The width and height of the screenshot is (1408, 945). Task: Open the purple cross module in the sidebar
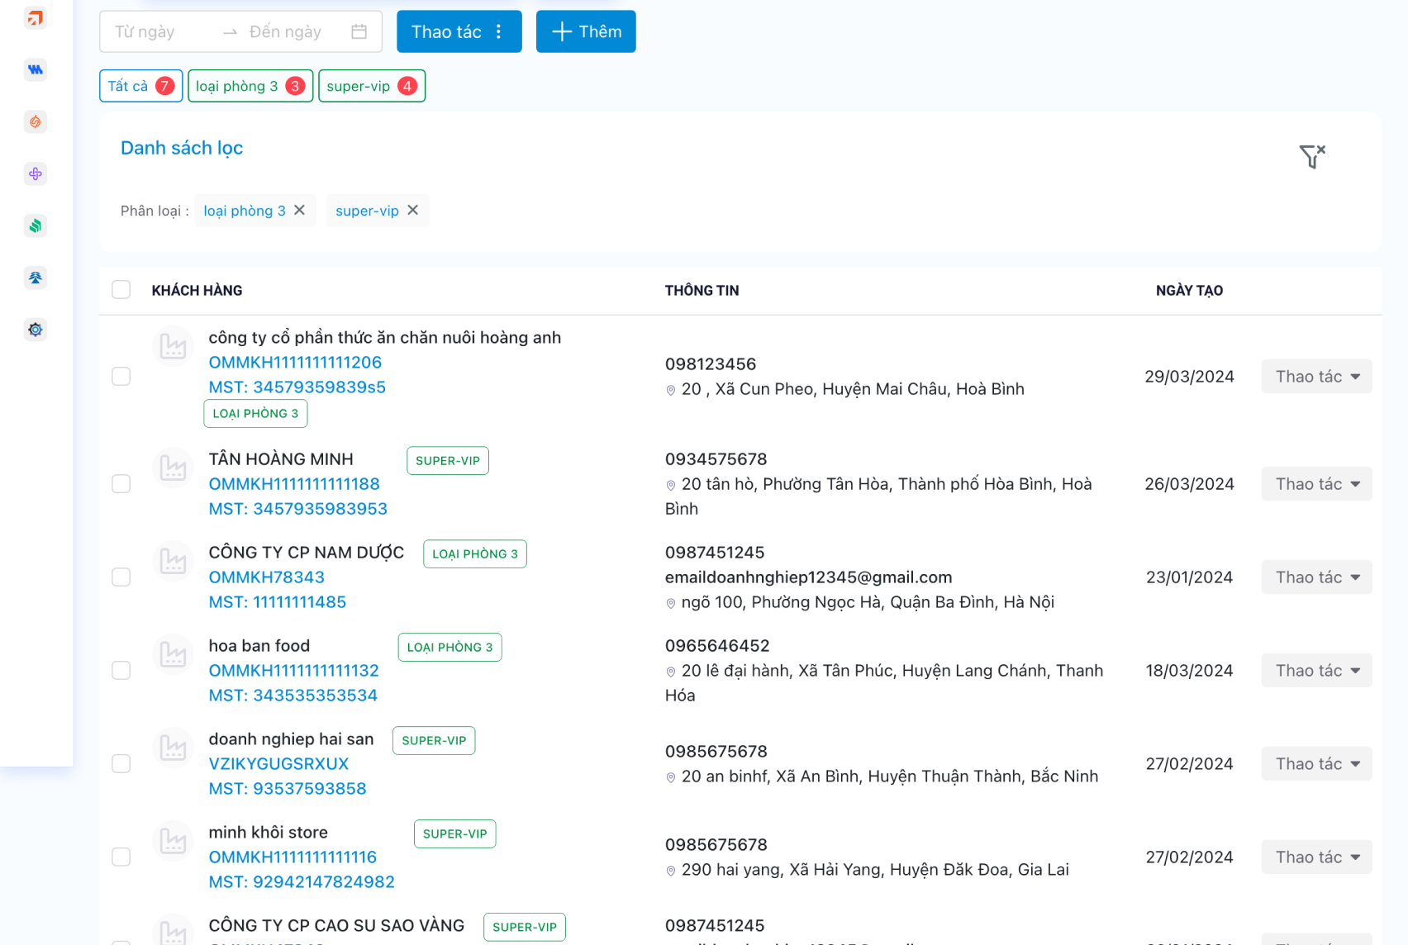(35, 174)
